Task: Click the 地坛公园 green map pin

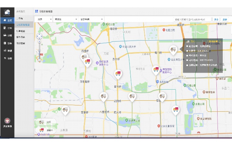Action: coord(215,70)
